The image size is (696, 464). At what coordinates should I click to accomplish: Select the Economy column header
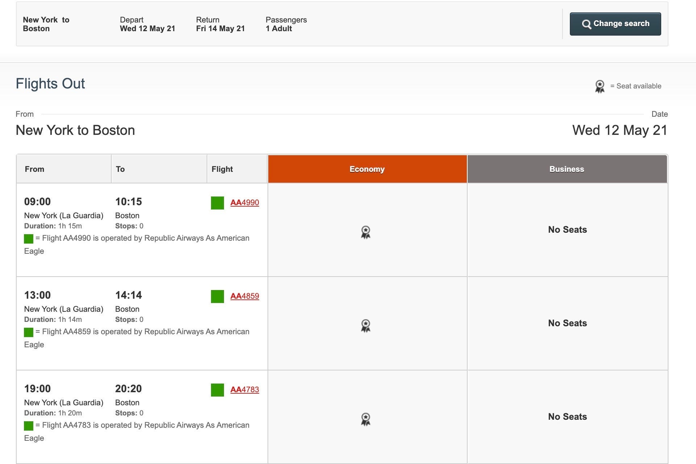pos(367,169)
